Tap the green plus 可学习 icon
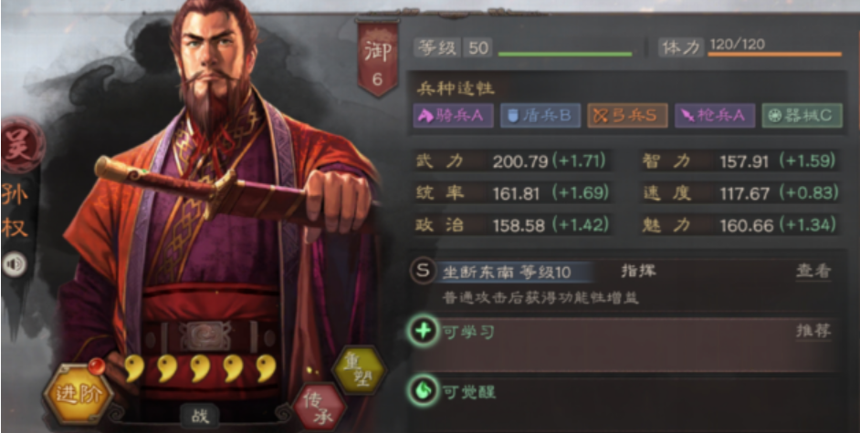860x433 pixels. click(423, 331)
